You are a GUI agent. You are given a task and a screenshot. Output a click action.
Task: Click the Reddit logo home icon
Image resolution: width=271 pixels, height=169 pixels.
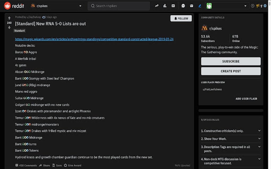pos(7,6)
